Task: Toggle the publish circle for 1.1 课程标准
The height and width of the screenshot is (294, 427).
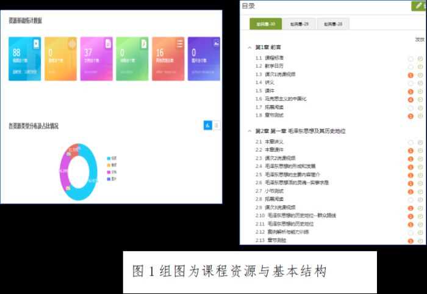Action: 411,58
